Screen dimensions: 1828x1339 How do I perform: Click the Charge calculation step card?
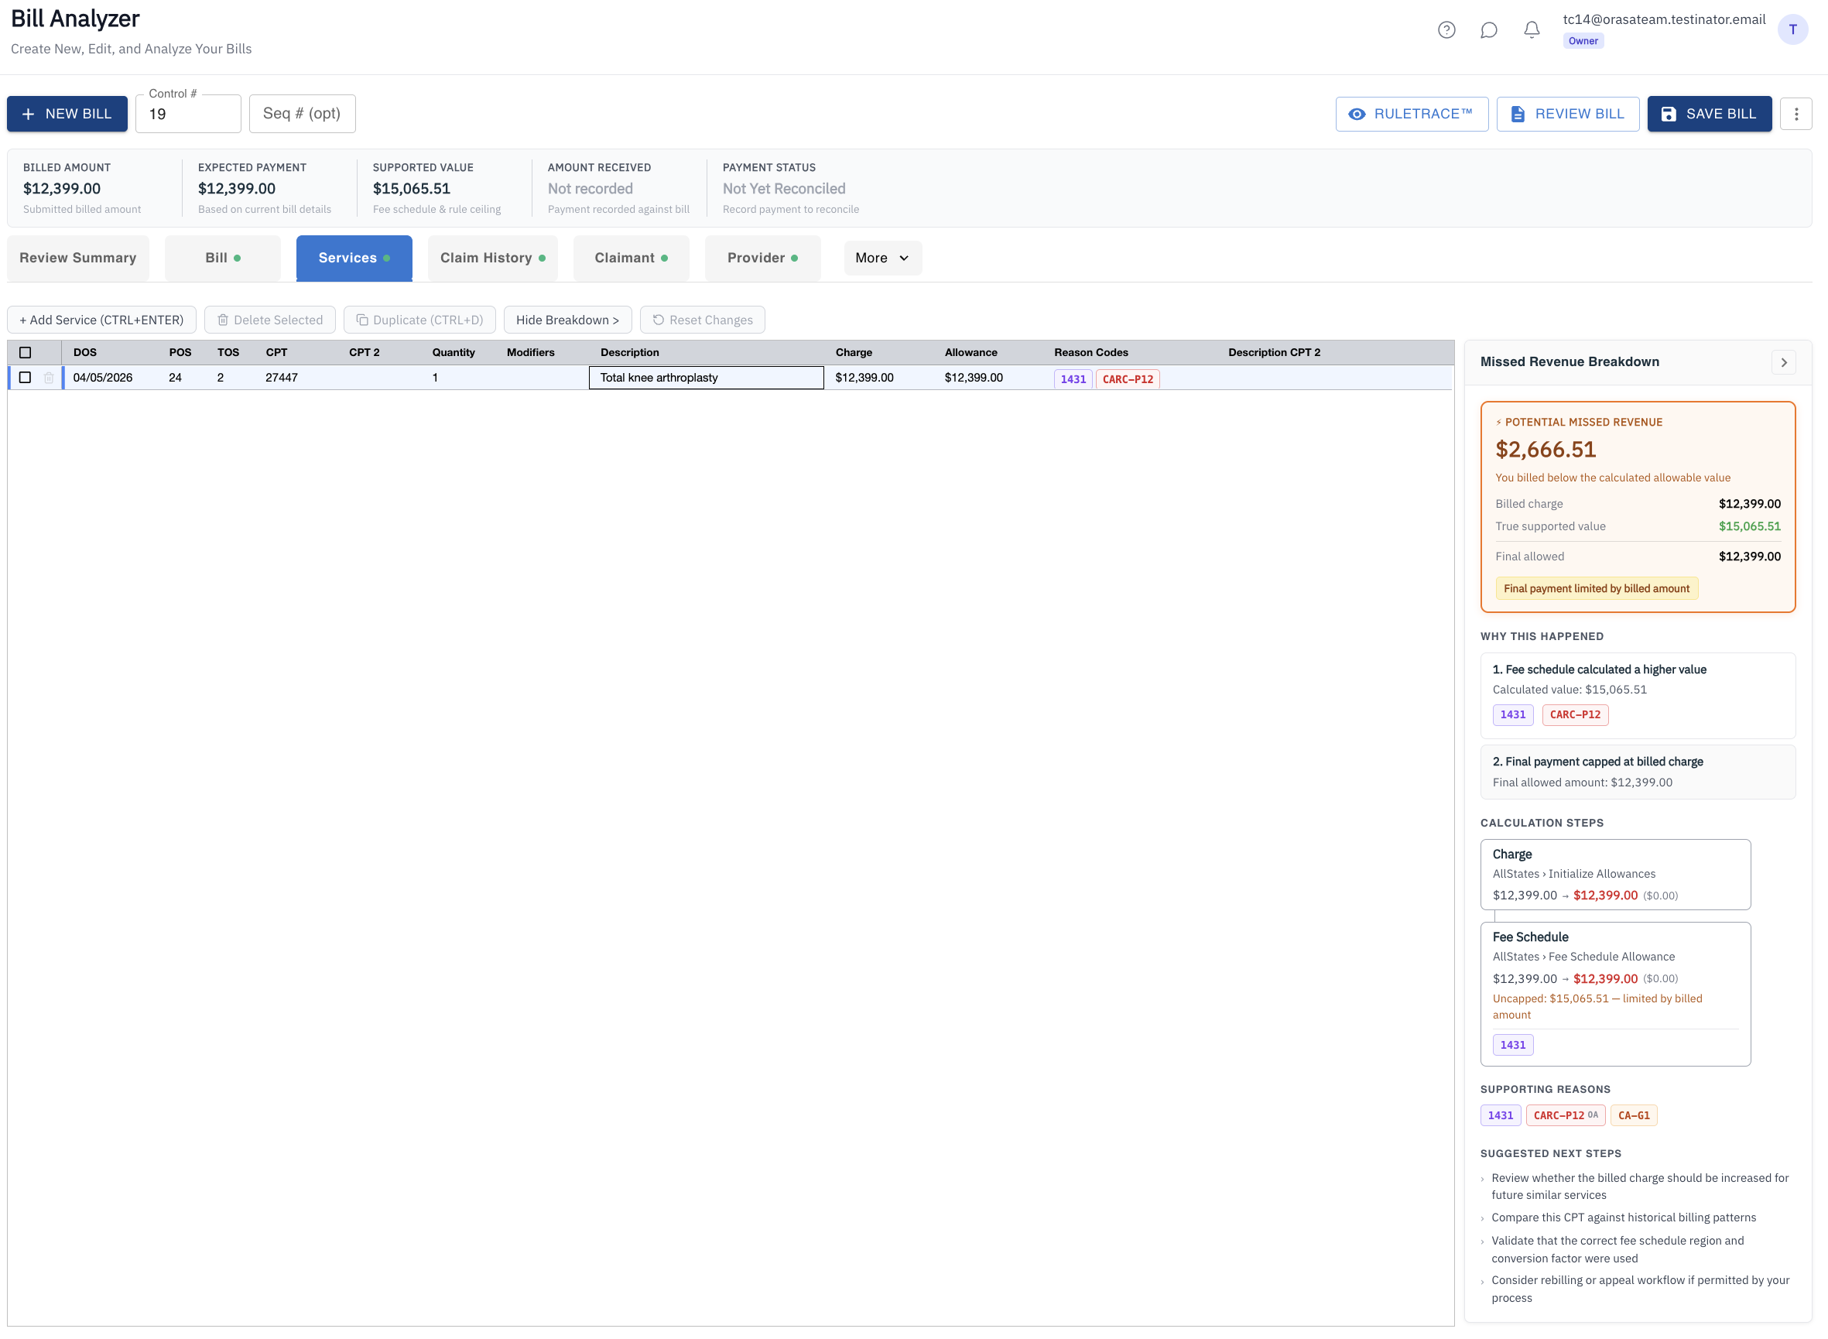point(1615,875)
